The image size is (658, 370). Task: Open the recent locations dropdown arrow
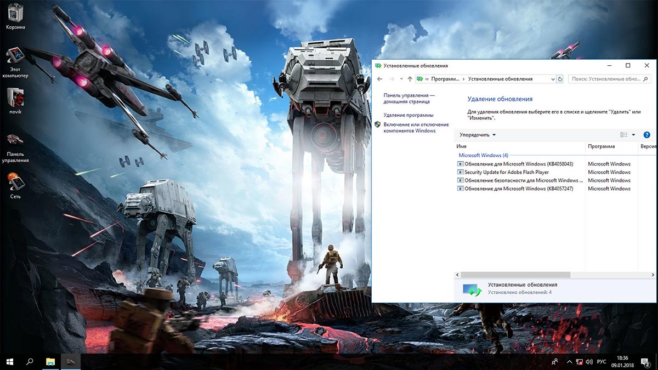click(401, 79)
